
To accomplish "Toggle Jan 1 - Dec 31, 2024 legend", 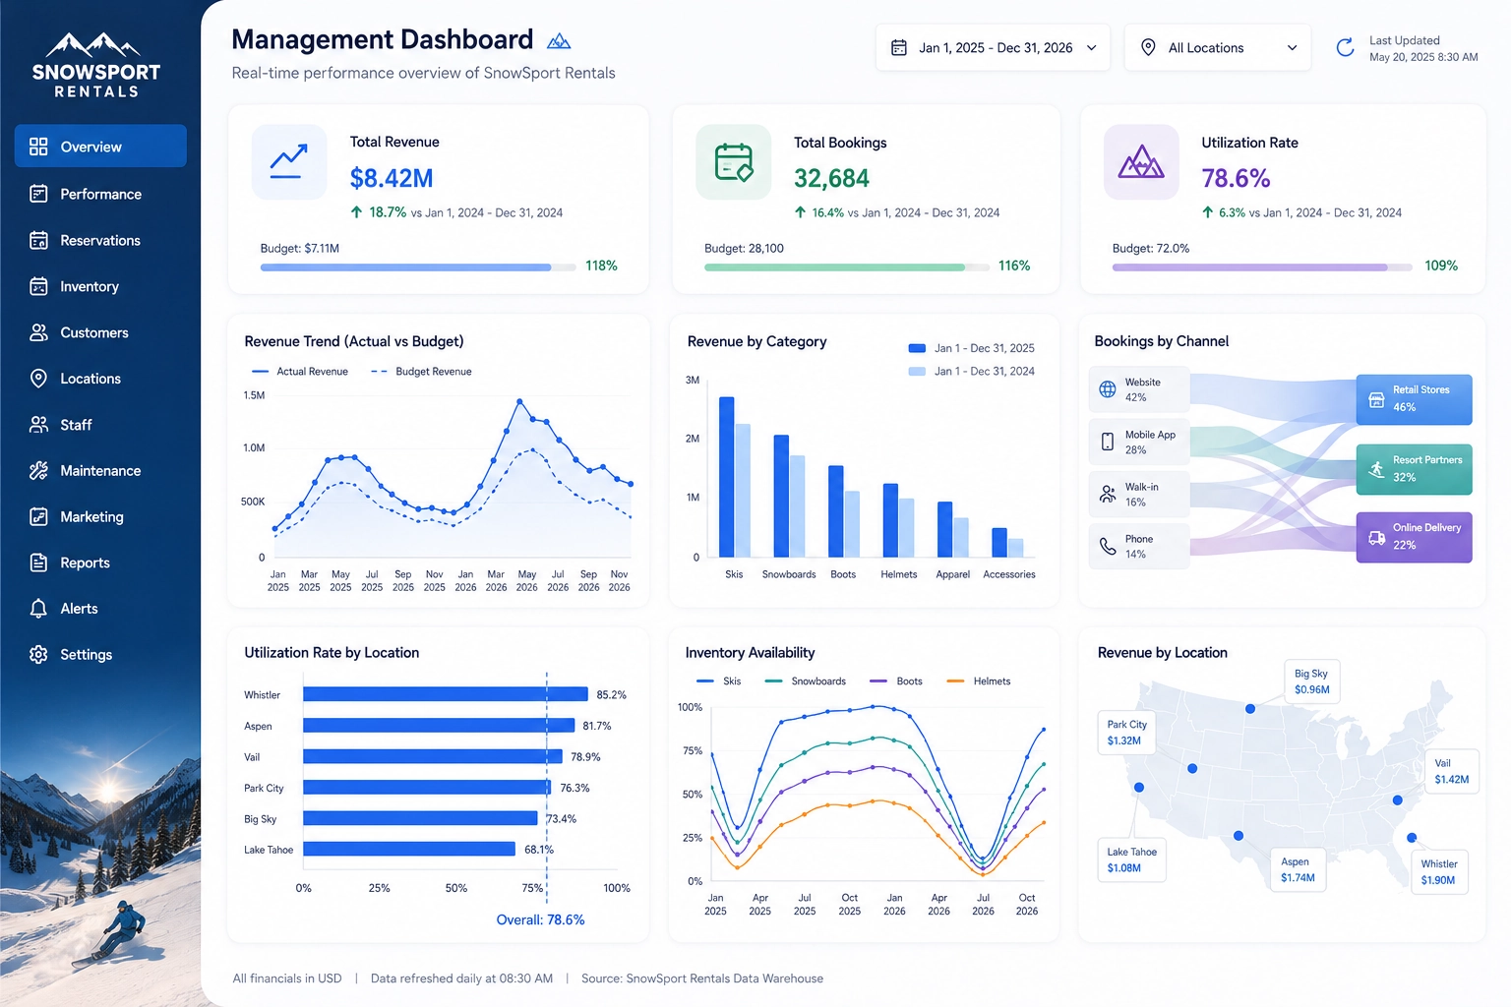I will pyautogui.click(x=972, y=371).
